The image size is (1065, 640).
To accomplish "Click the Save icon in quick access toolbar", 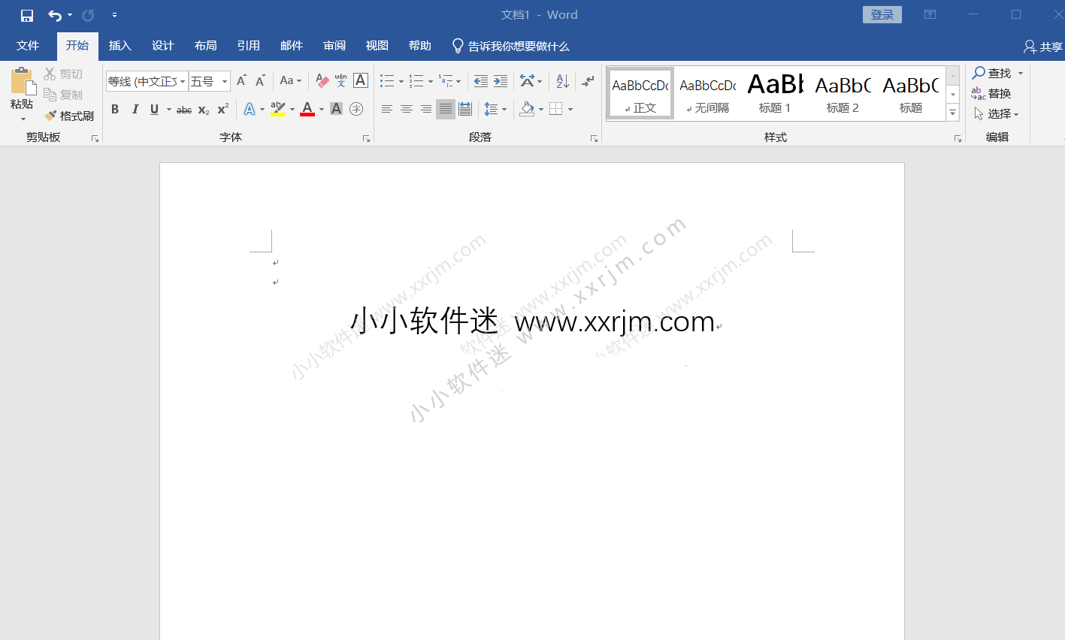I will coord(27,15).
